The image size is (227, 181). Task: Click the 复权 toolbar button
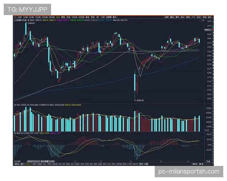coord(167,17)
